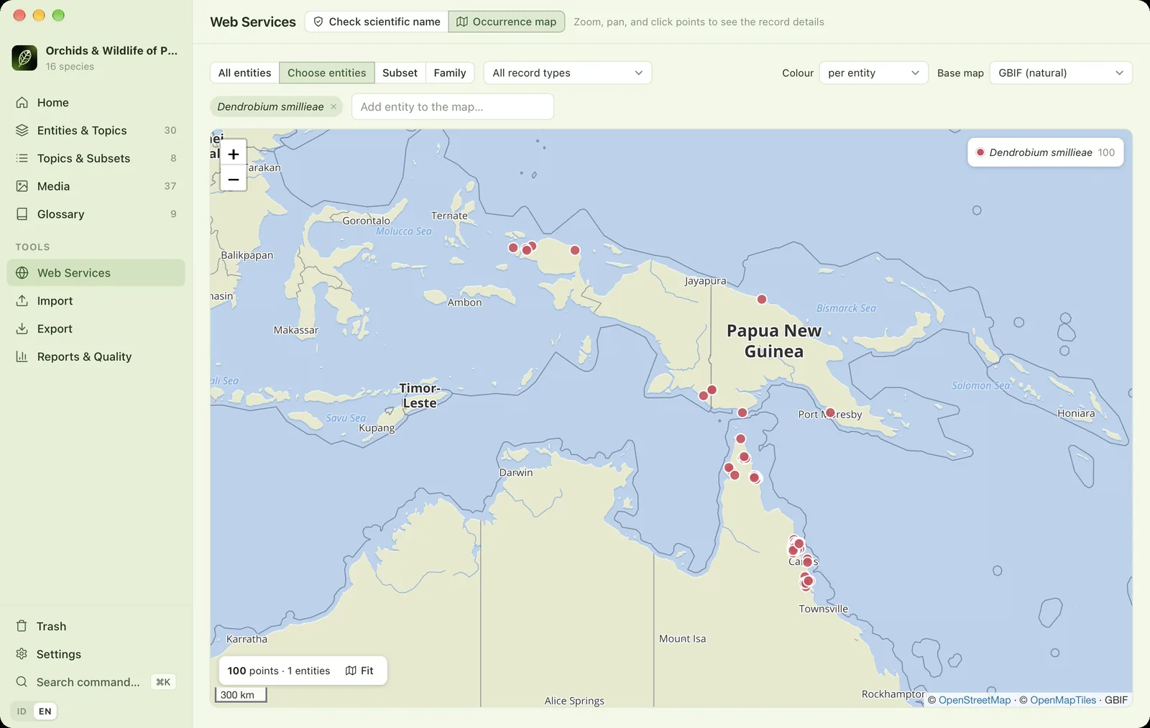Viewport: 1150px width, 728px height.
Task: Open the OpenStreetMap attribution link
Action: [974, 701]
